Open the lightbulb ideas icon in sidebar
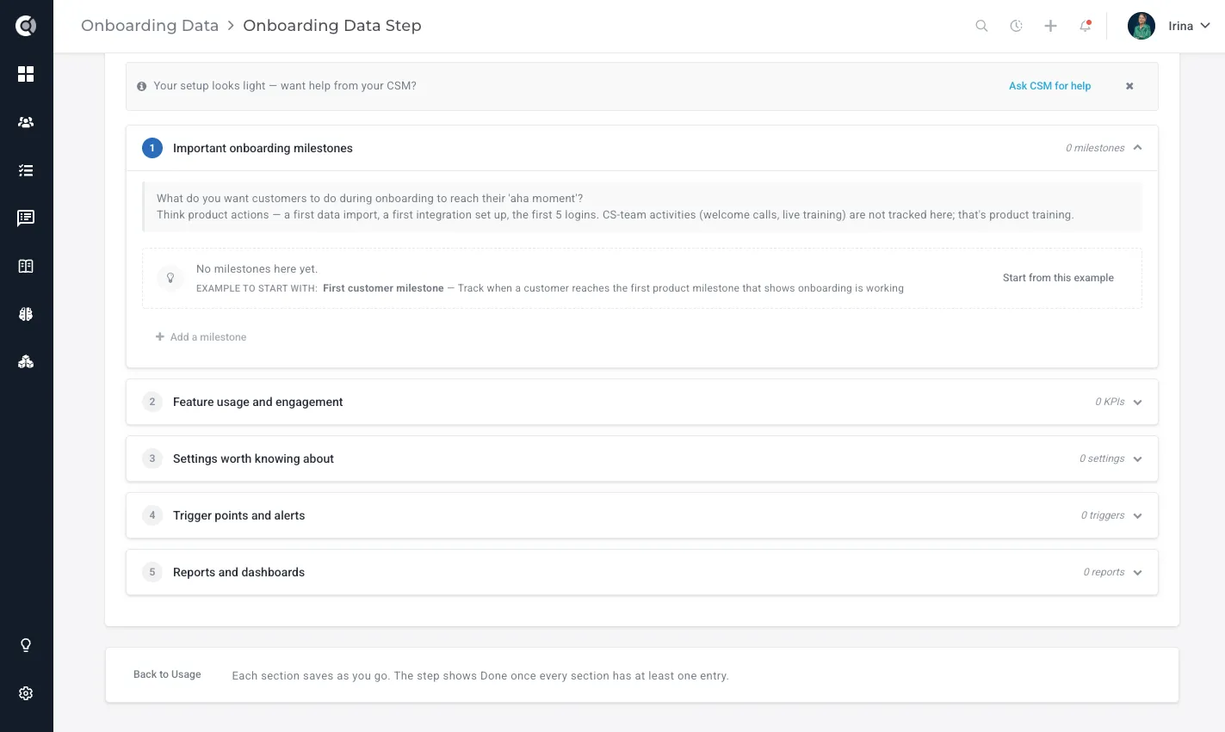The image size is (1225, 732). (x=26, y=645)
